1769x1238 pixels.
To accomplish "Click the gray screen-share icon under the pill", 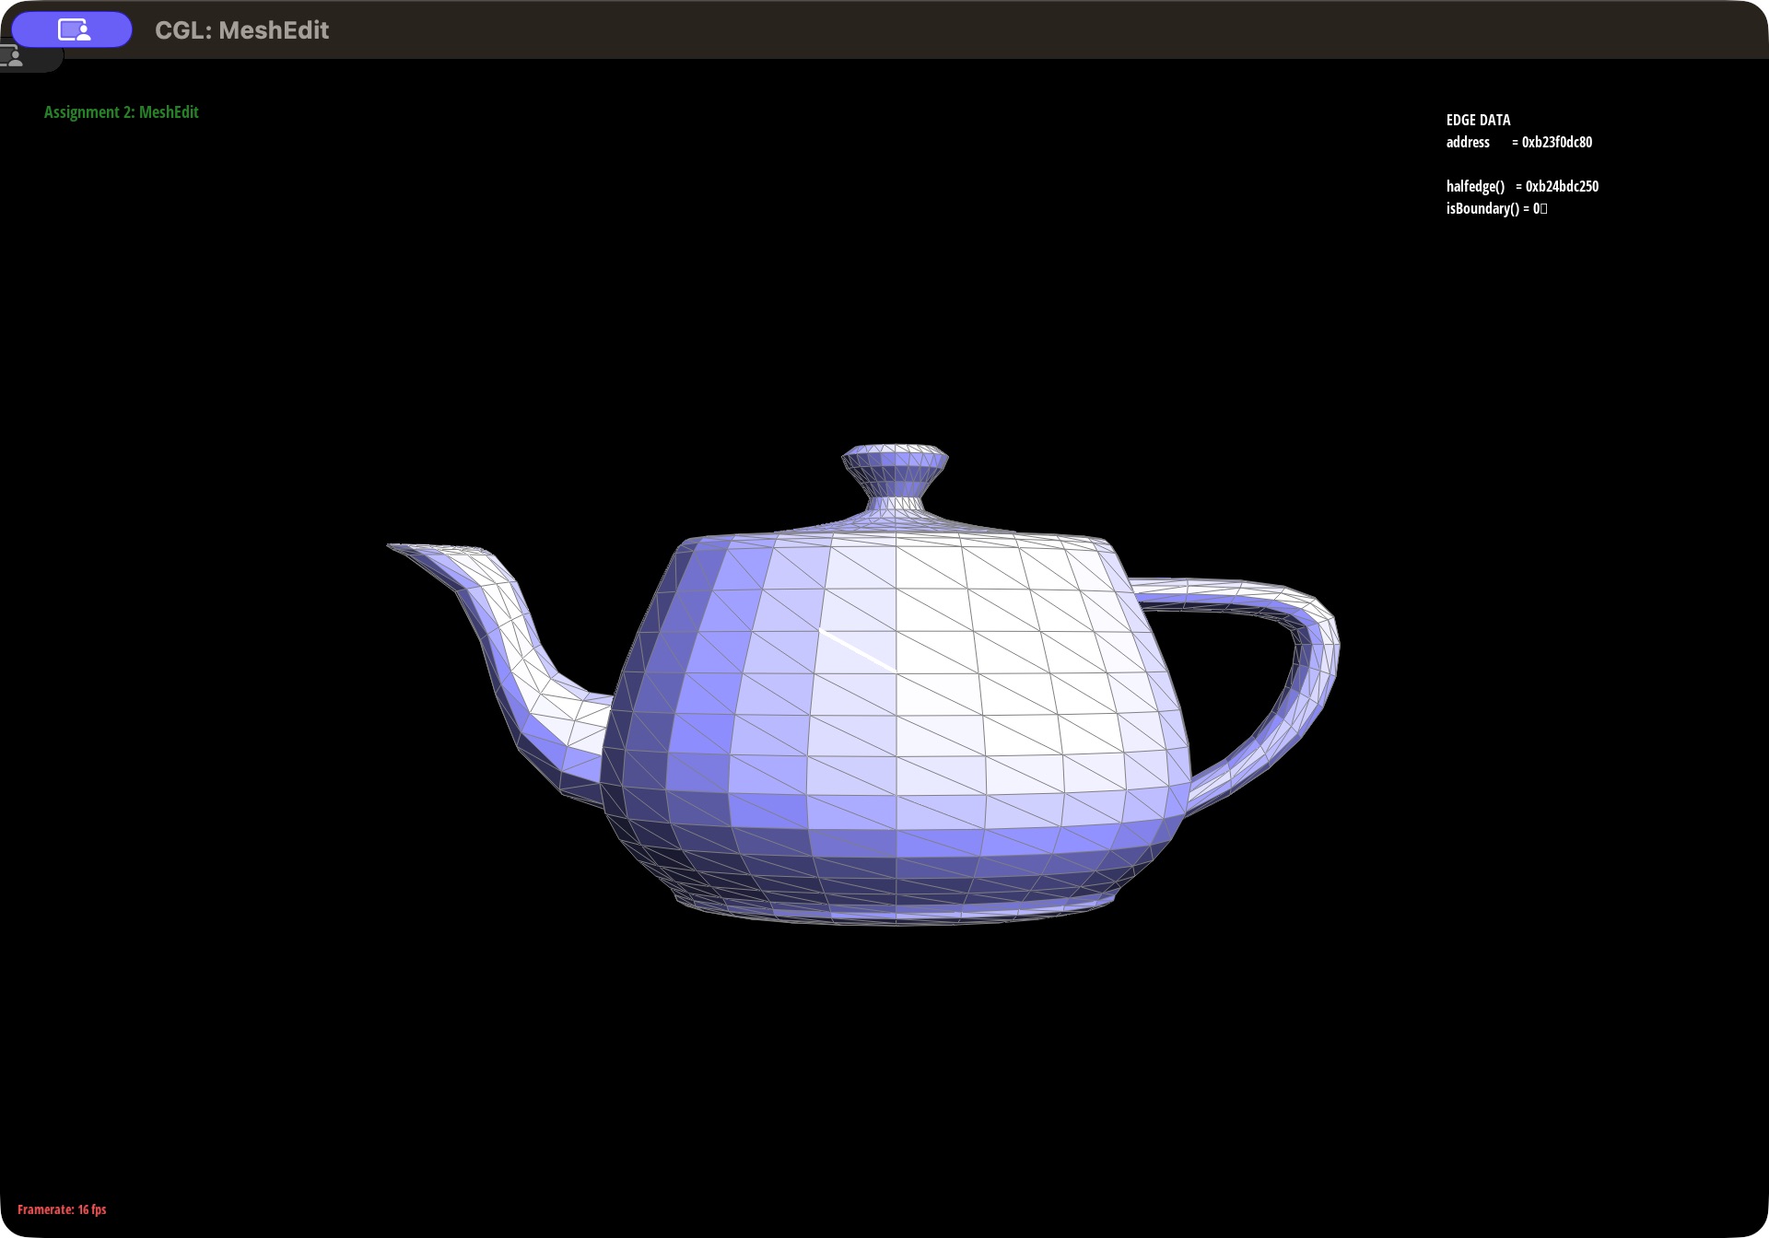I will click(13, 57).
